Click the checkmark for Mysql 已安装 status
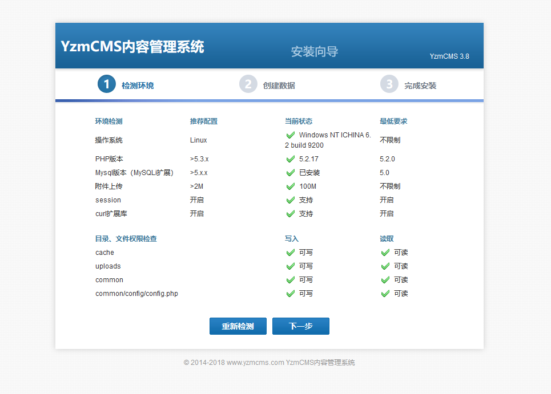The width and height of the screenshot is (551, 394). [291, 173]
